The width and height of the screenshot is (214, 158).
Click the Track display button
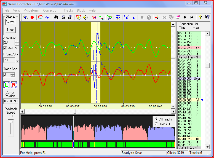[10, 30]
